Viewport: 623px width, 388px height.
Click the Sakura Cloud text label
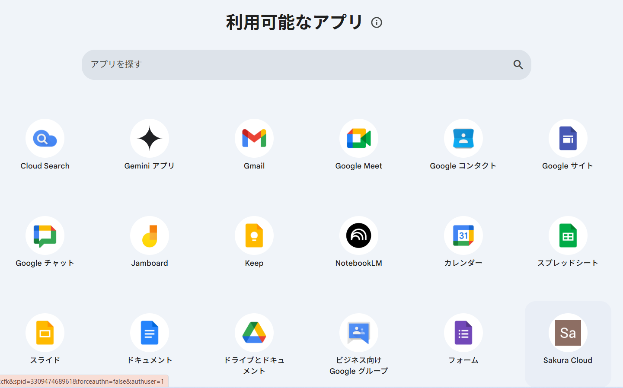tap(568, 360)
